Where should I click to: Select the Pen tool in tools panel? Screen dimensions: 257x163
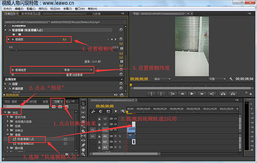83,145
